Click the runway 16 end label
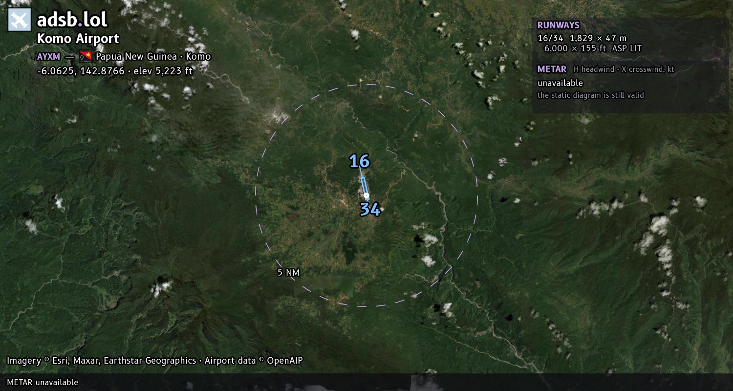733x391 pixels. [359, 161]
